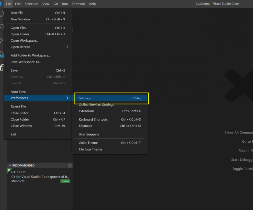The image size is (253, 210).
Task: Collapse the RECOMMENDED extensions section
Action: 10,166
